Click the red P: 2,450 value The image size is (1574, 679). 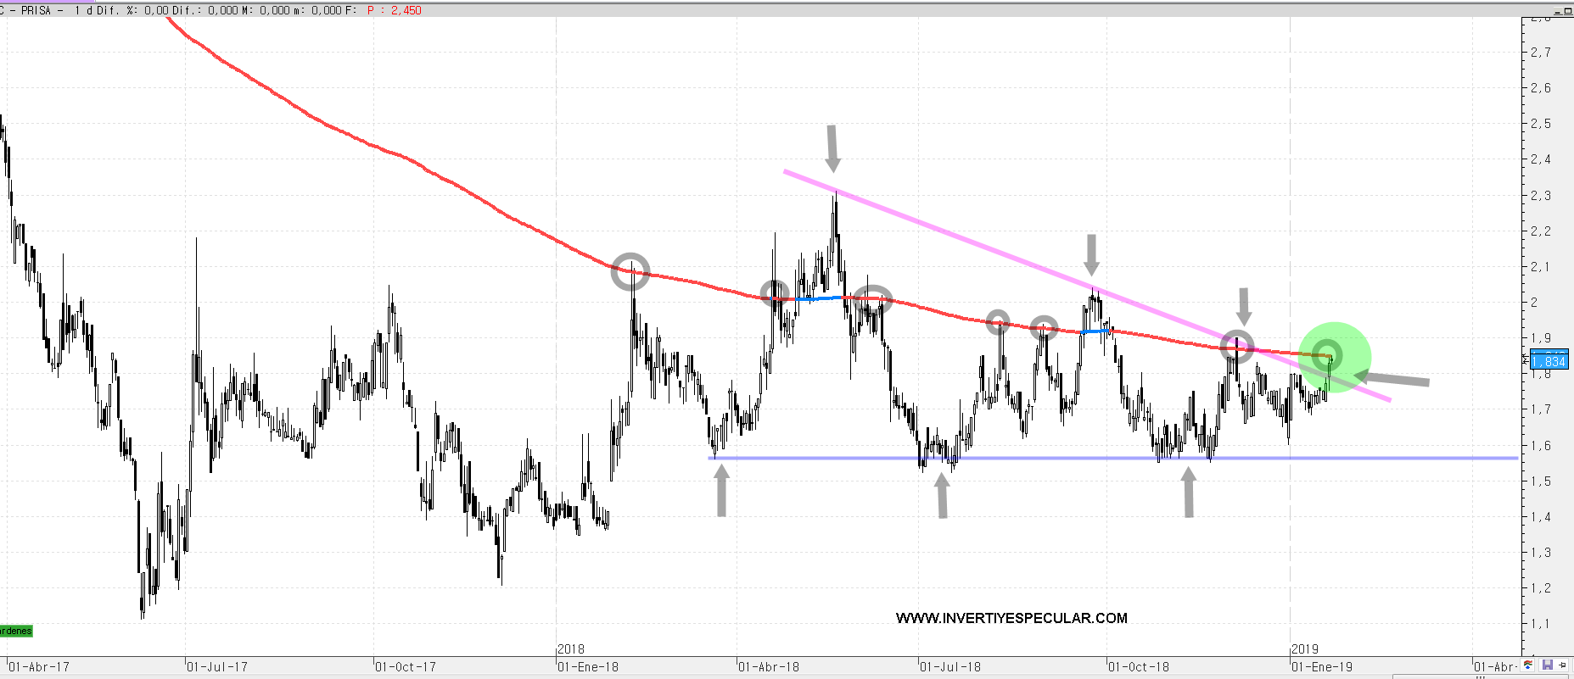pyautogui.click(x=395, y=10)
